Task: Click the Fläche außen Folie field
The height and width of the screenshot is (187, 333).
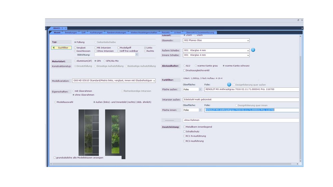Action: pos(252,89)
